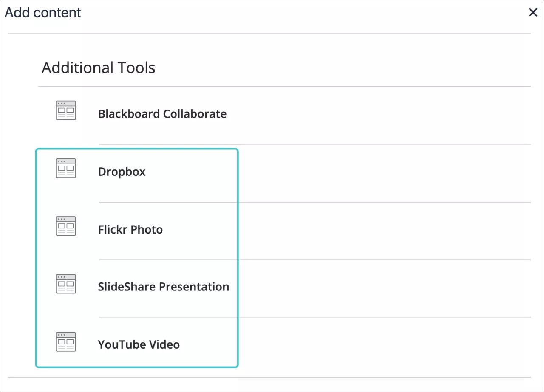
Task: Click the Dropbox tool icon
Action: (65, 168)
